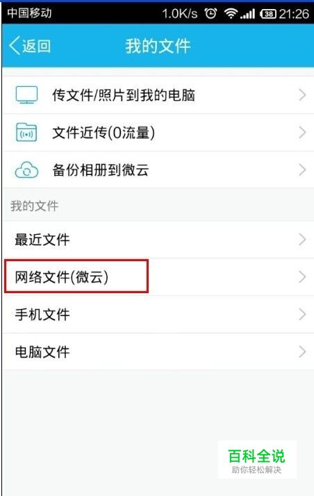Open 最近文件 recent files
The image size is (314, 496).
tap(158, 240)
